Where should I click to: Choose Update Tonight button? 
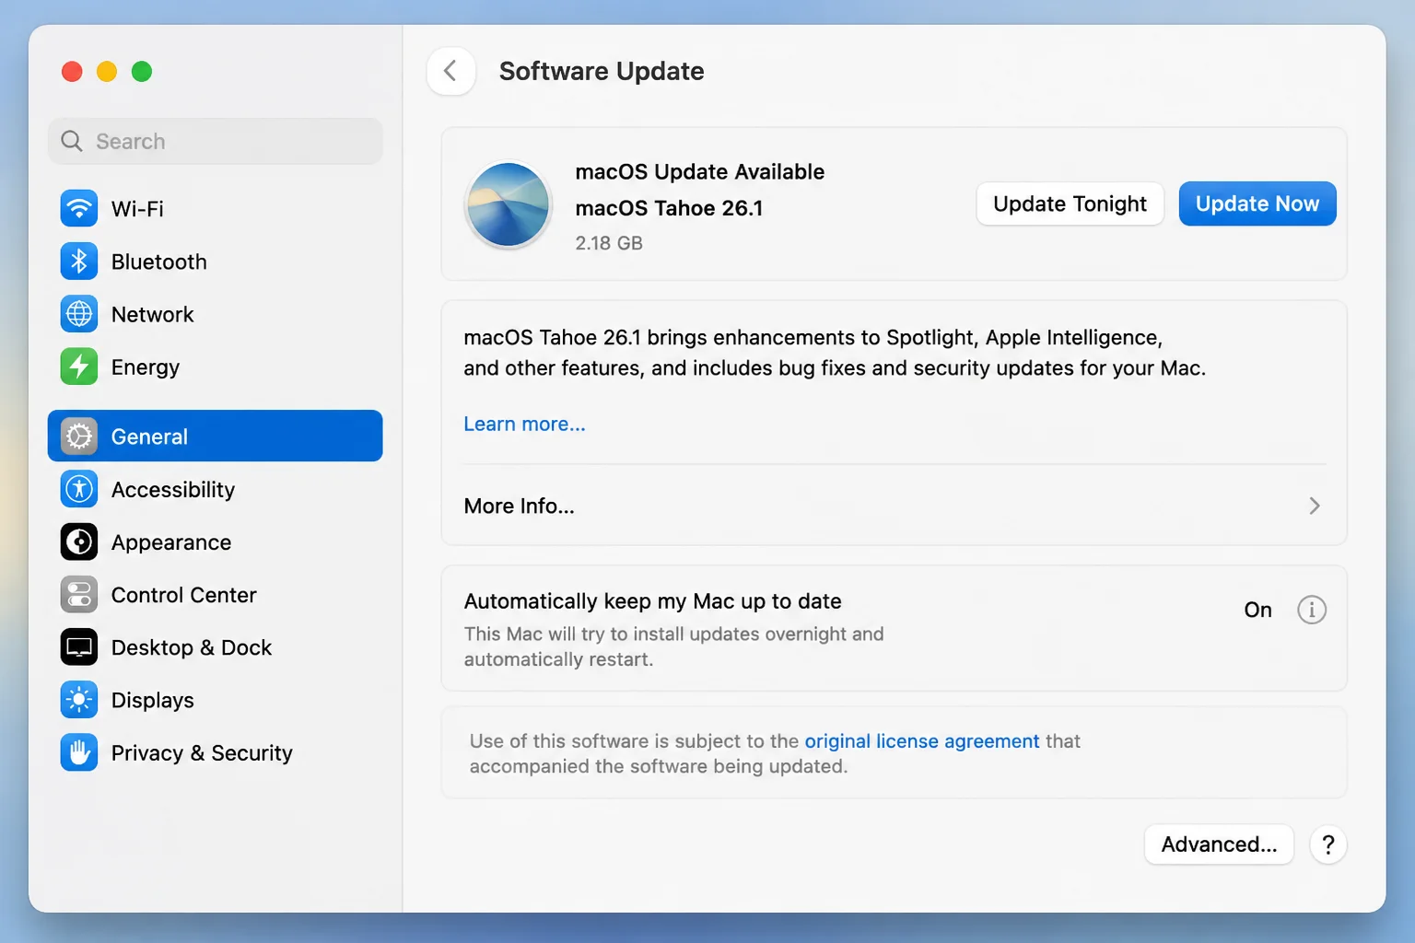[1070, 204]
